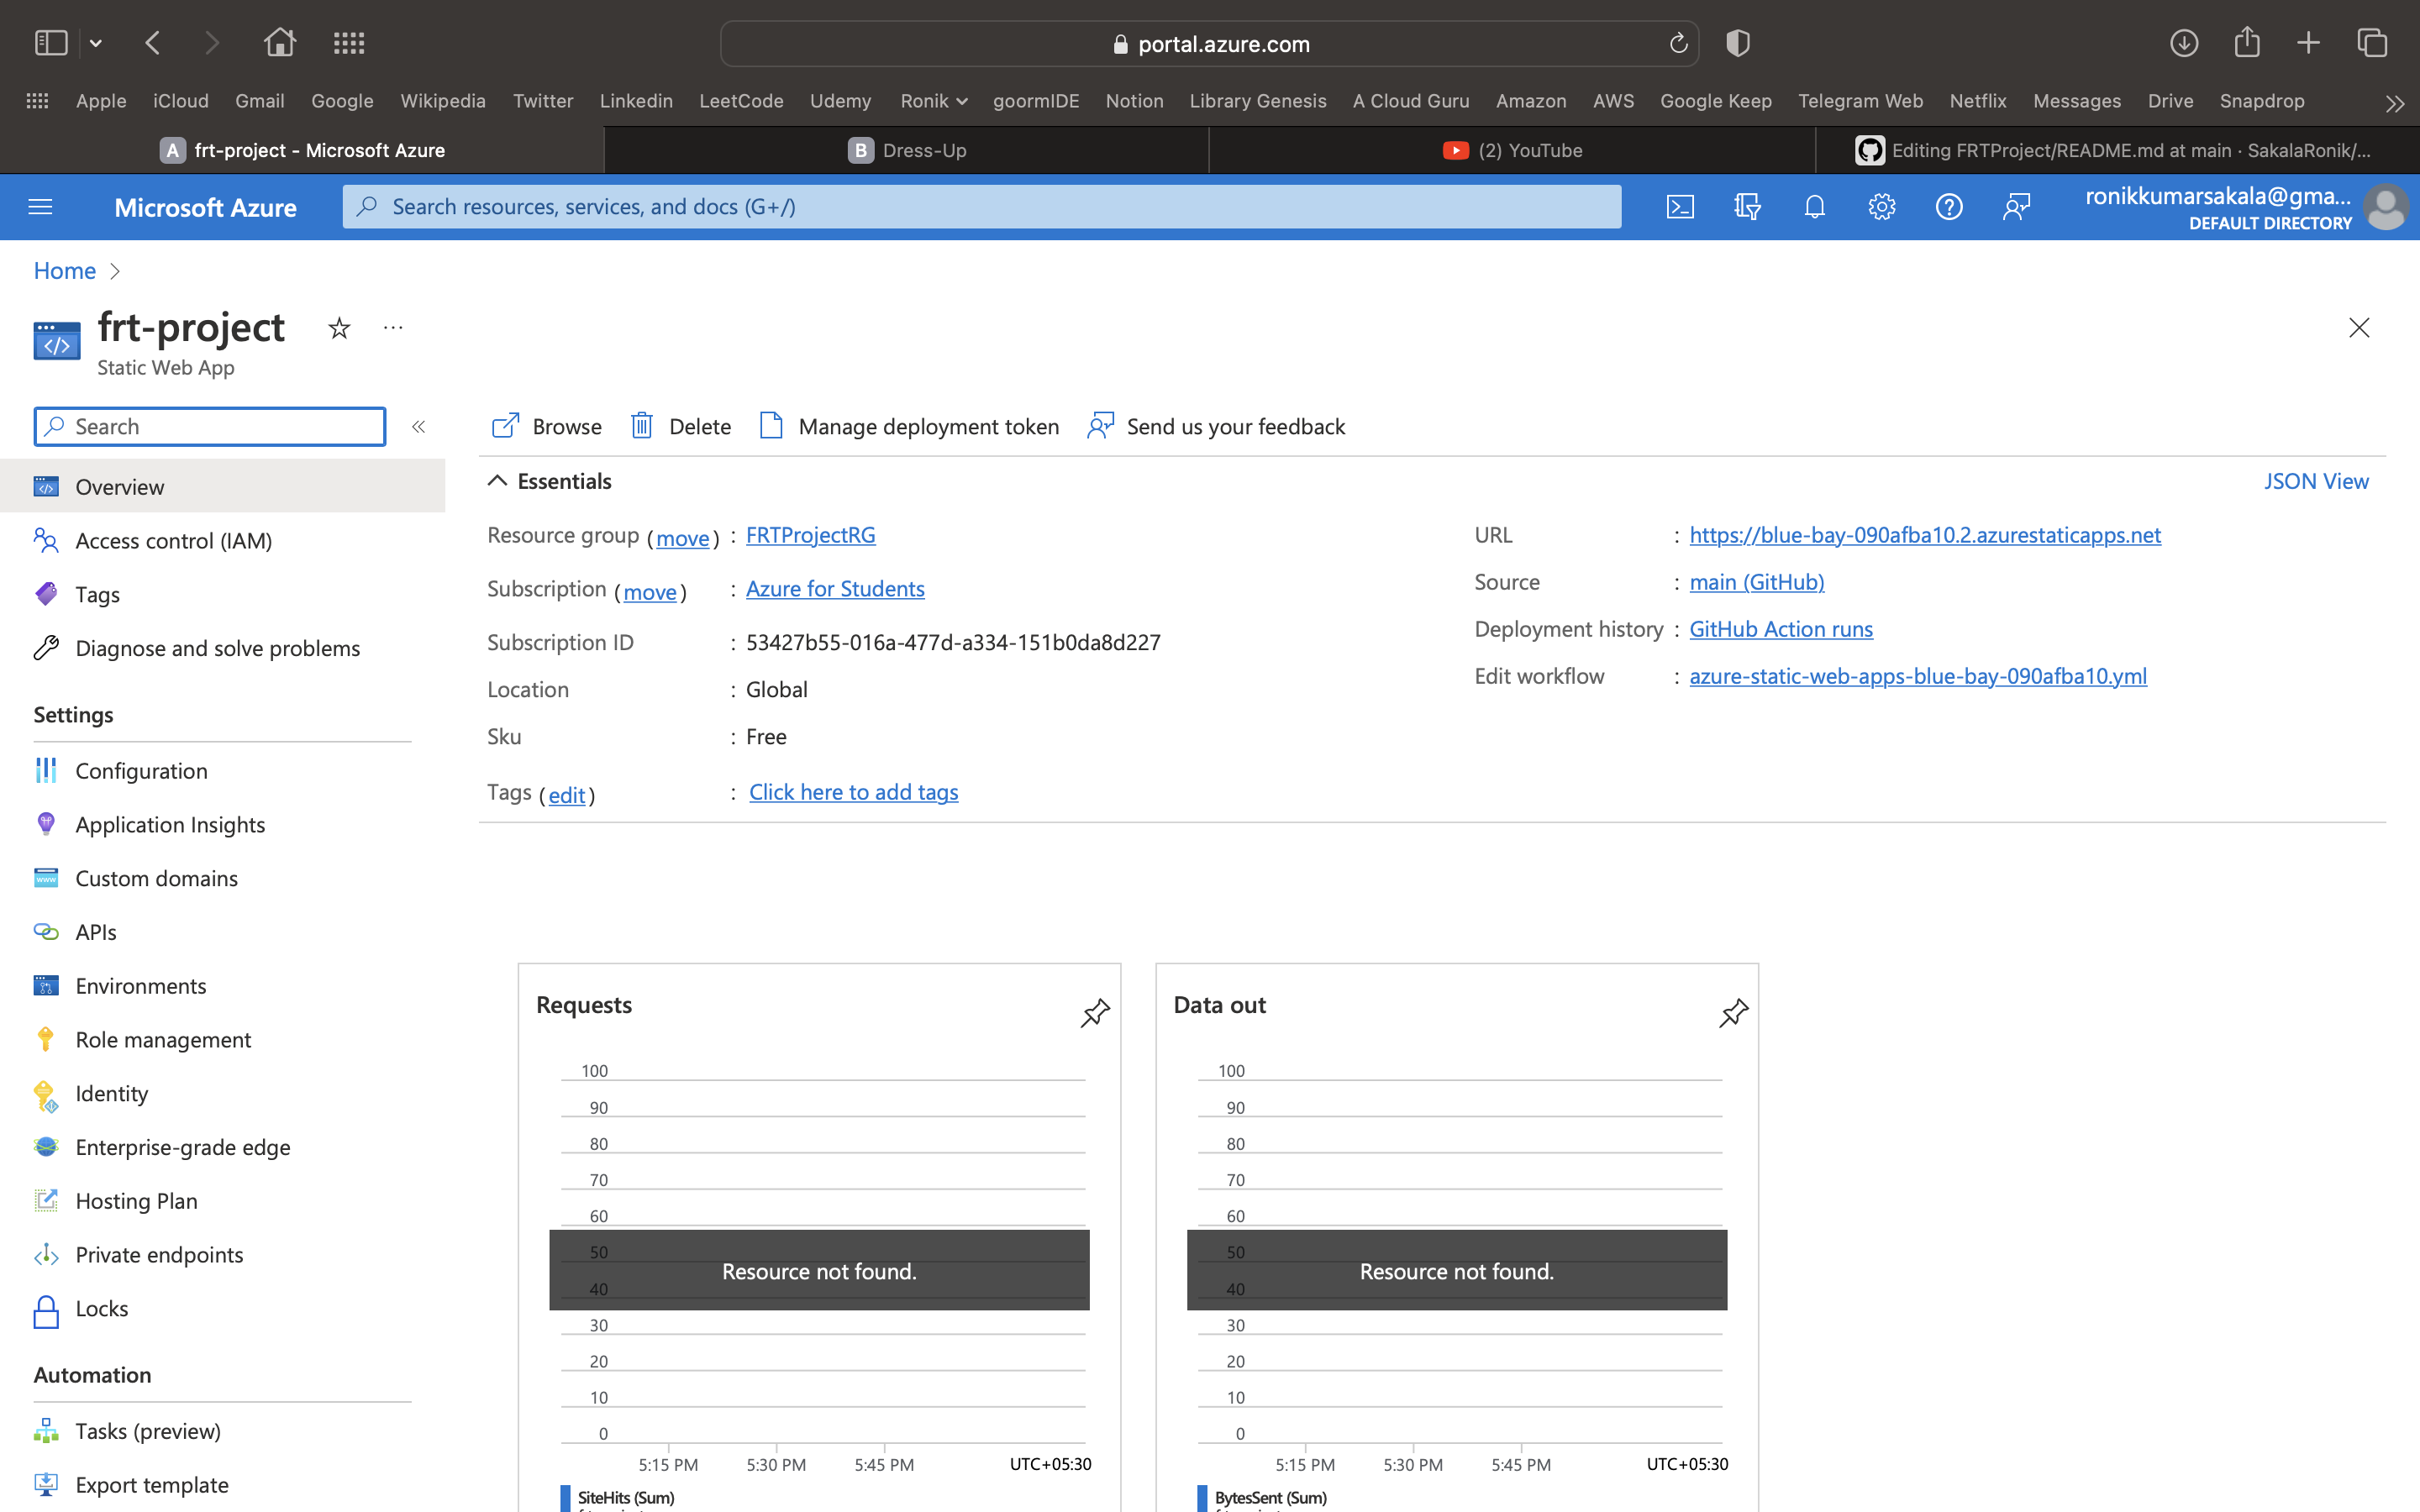The width and height of the screenshot is (2420, 1512).
Task: Open JSON View
Action: 2316,481
